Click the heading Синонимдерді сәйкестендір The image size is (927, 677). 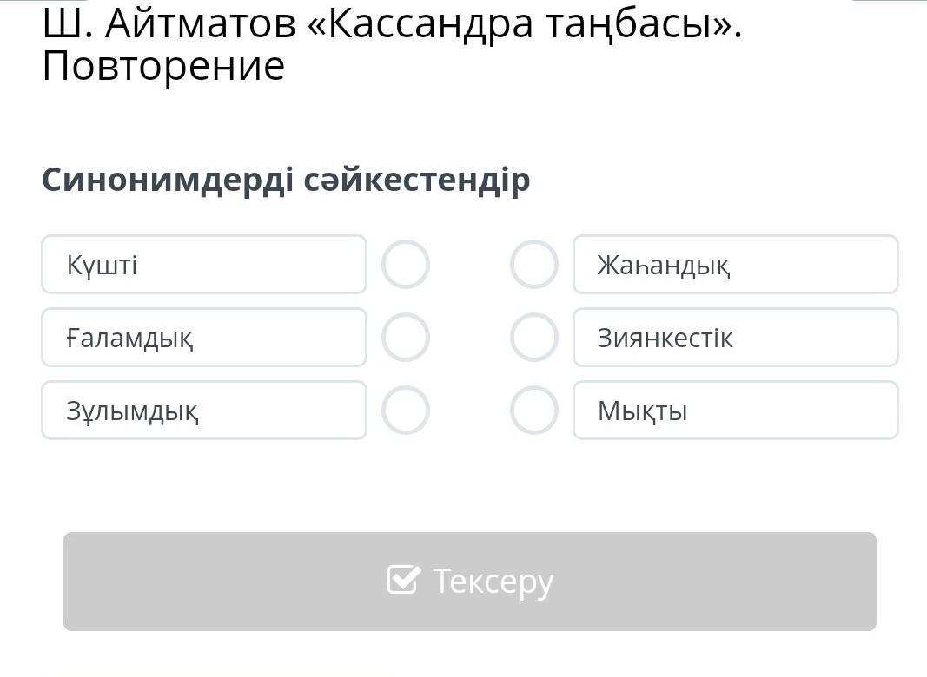(x=286, y=180)
